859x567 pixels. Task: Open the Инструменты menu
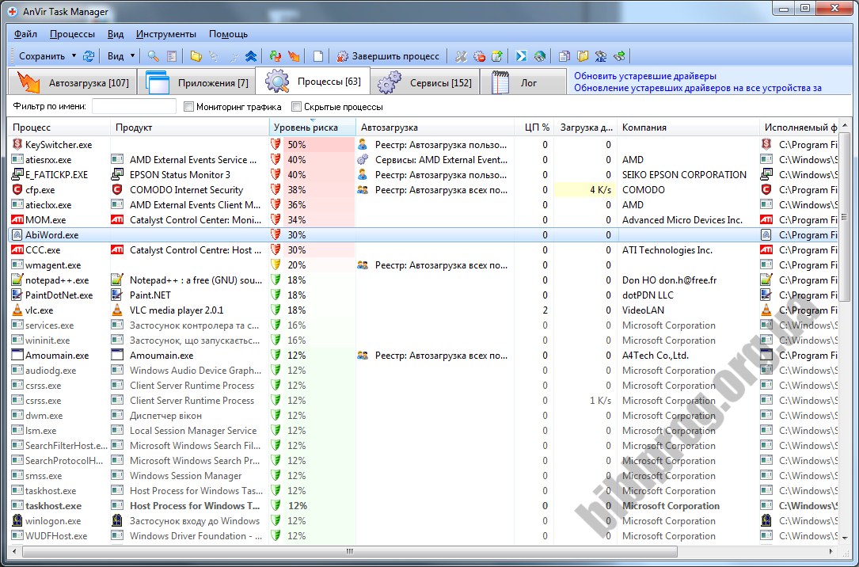tap(166, 34)
